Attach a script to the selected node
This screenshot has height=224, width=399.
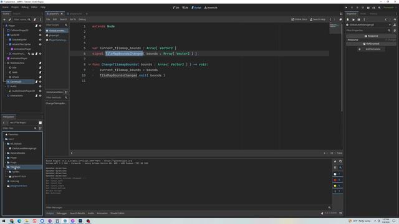point(35,19)
